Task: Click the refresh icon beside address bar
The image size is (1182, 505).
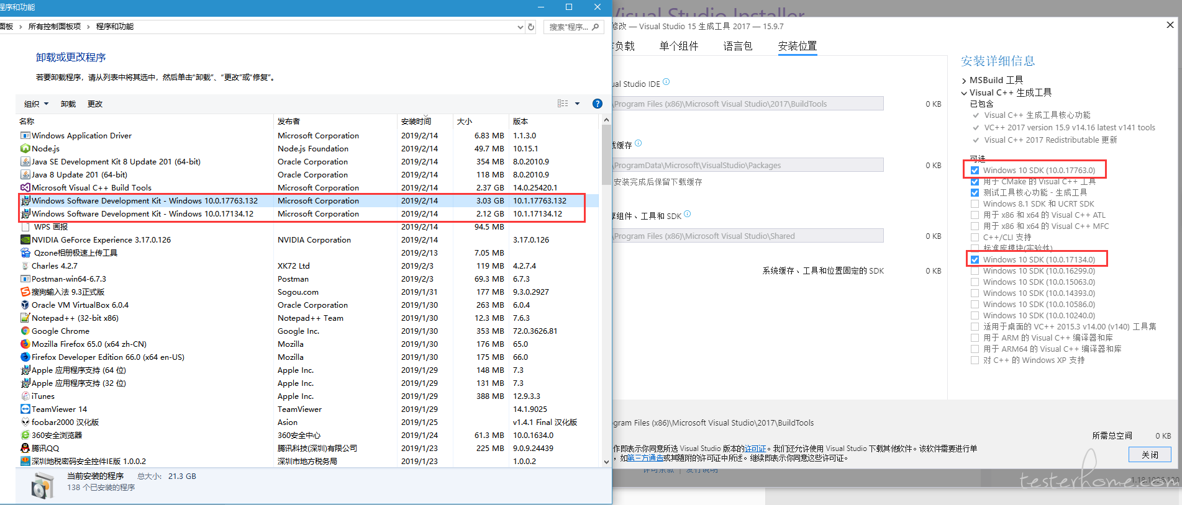Action: click(x=531, y=27)
